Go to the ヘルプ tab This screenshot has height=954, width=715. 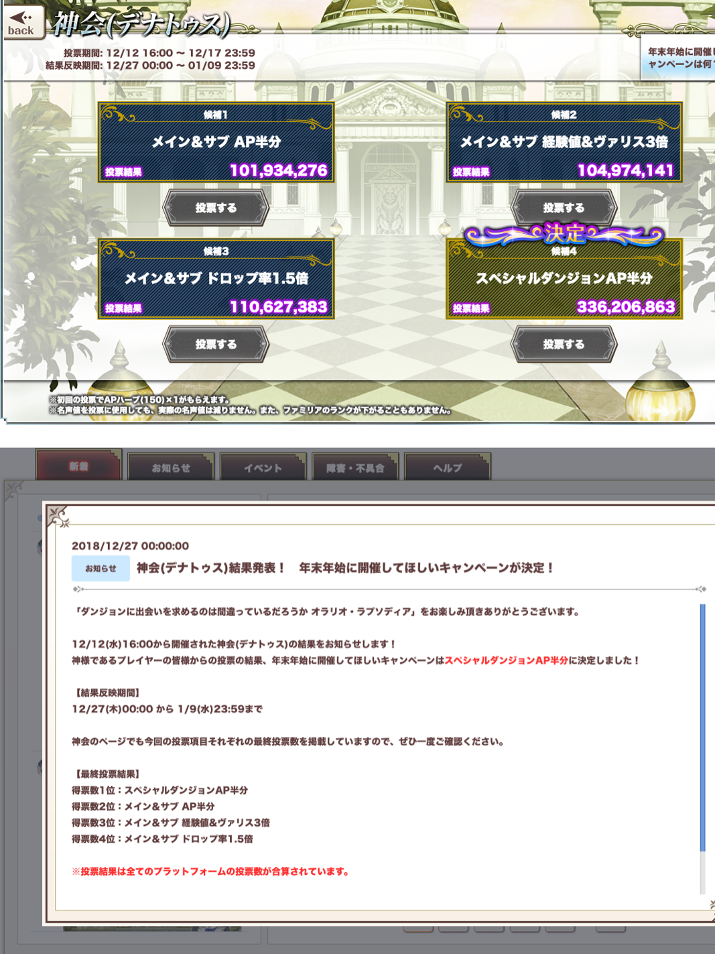(x=447, y=468)
